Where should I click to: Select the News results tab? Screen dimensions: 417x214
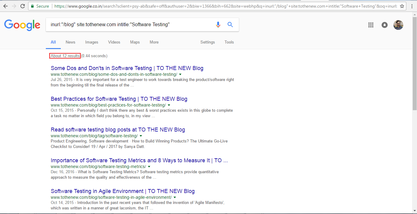tap(70, 42)
